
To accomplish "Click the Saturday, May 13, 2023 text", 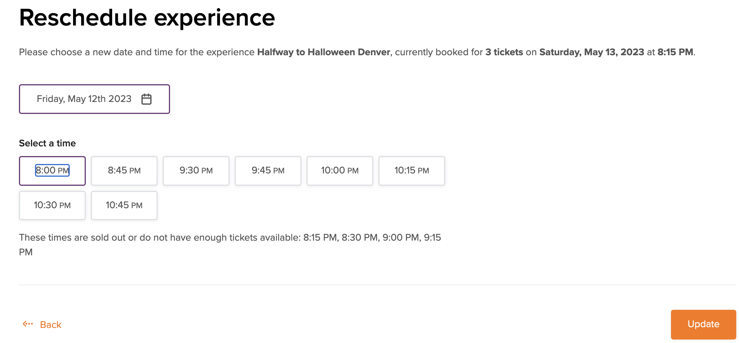I will (x=591, y=52).
